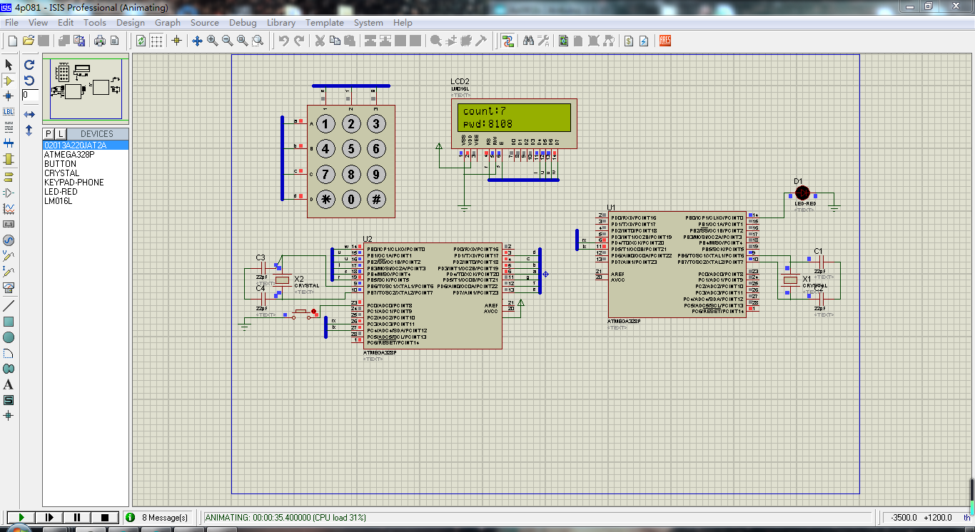Click the rotation angle input field
975x532 pixels.
(30, 95)
